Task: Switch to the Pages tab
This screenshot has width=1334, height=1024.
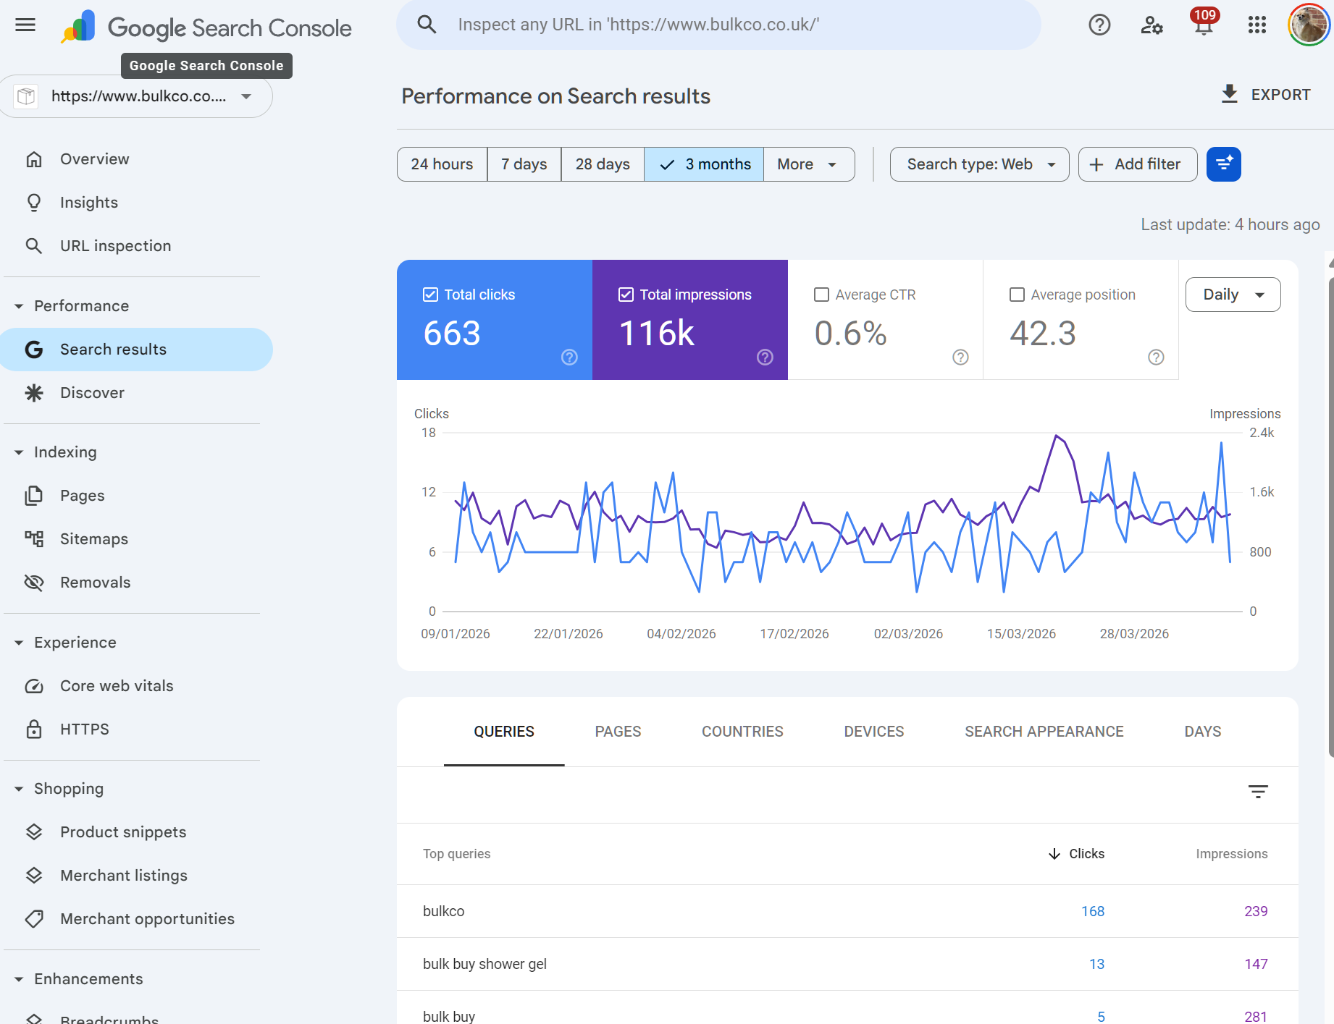Action: click(618, 732)
